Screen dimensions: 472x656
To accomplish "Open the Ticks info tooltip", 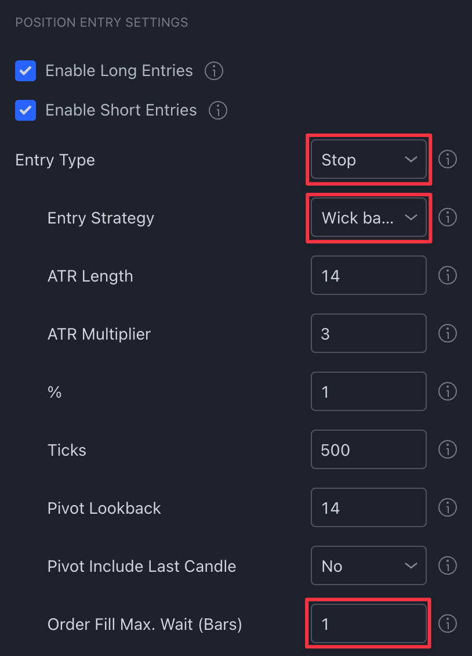I will (447, 449).
